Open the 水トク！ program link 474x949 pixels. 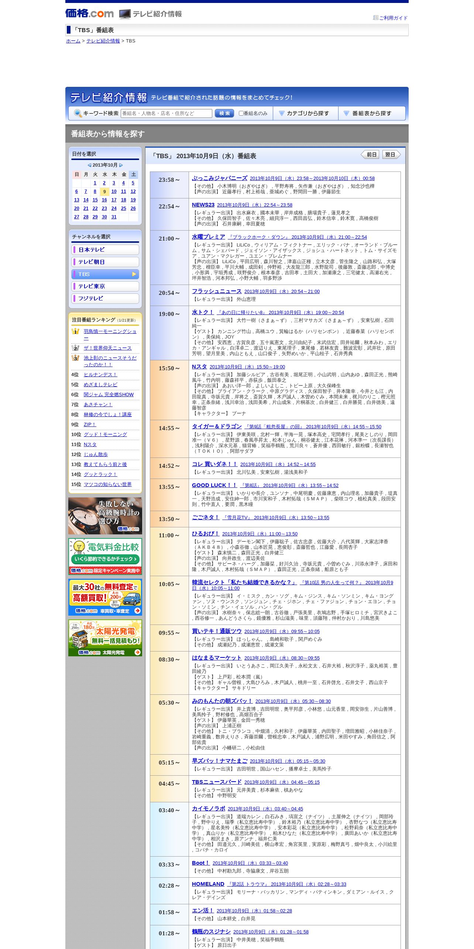[203, 312]
